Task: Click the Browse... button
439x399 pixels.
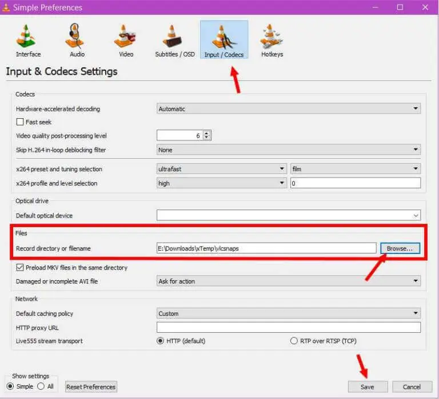Action: click(x=400, y=248)
